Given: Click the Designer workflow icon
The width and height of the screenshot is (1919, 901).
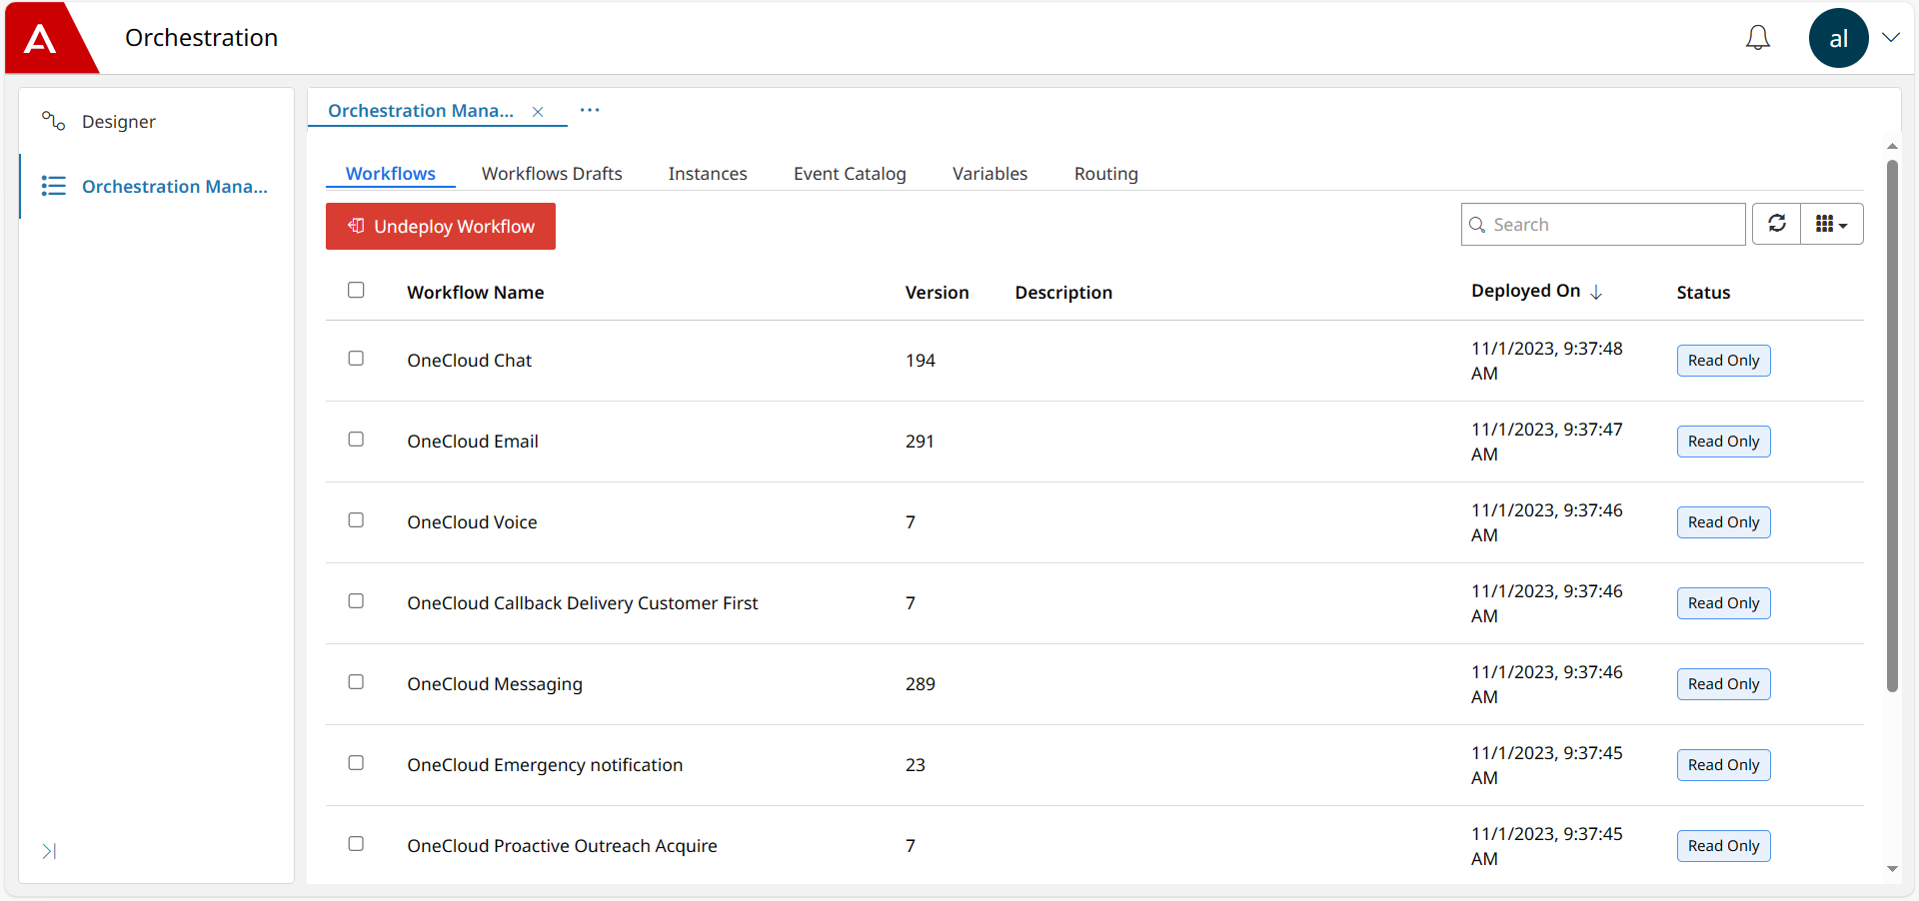Looking at the screenshot, I should [x=53, y=122].
